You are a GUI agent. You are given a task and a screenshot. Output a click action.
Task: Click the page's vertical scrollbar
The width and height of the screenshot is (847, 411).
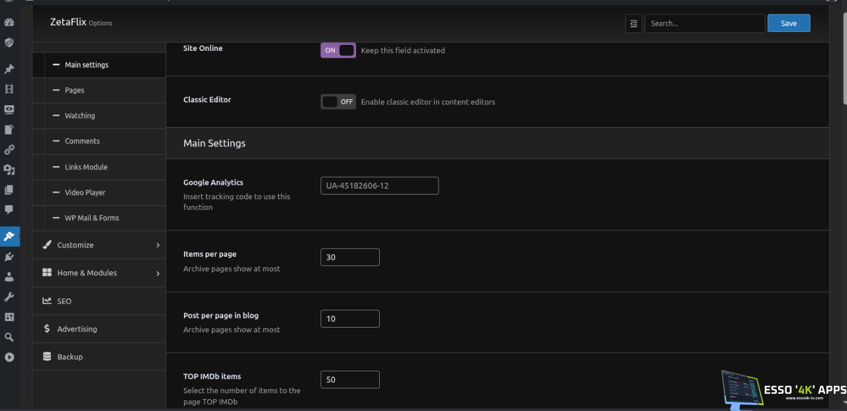[844, 60]
